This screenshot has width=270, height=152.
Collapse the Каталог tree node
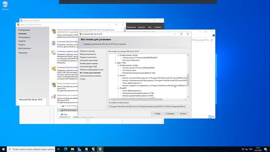[x=118, y=76]
